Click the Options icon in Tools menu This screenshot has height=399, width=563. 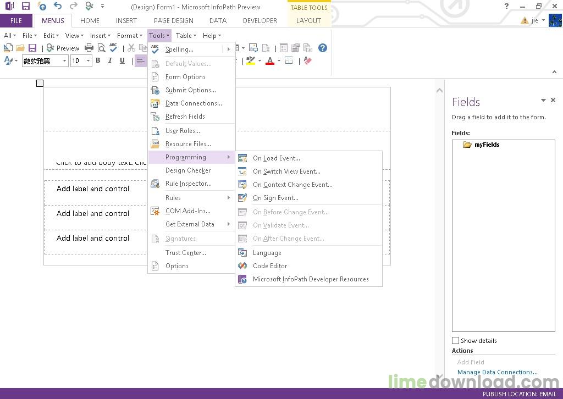pyautogui.click(x=155, y=266)
